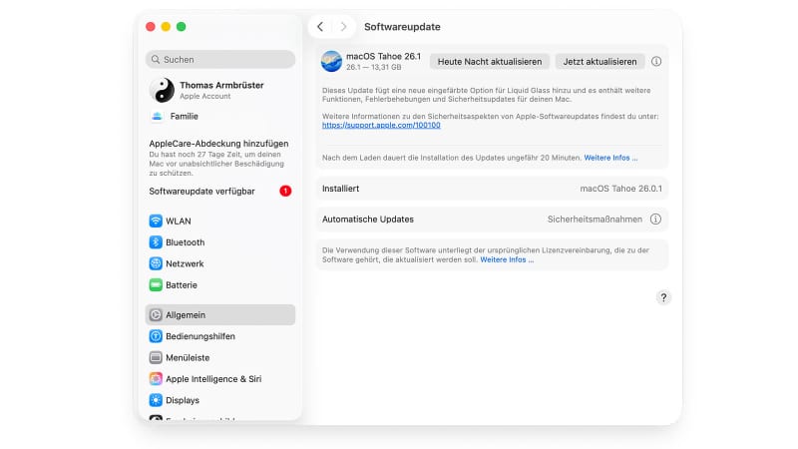
Task: Click into the Suchen search field
Action: [220, 59]
